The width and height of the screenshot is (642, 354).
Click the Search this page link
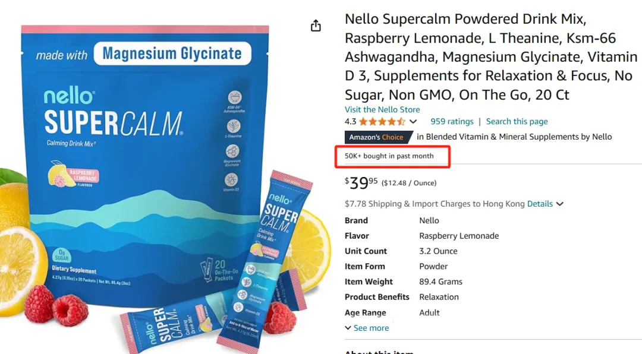(x=517, y=121)
